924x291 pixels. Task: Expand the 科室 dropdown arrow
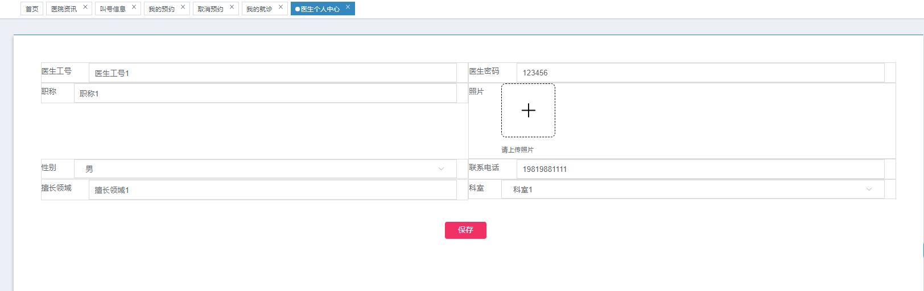[869, 189]
